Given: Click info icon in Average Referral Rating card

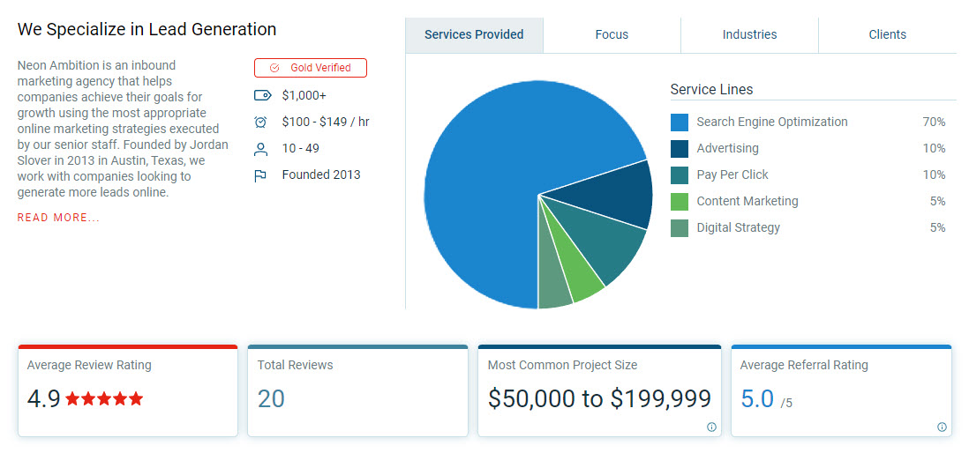Looking at the screenshot, I should click(942, 427).
